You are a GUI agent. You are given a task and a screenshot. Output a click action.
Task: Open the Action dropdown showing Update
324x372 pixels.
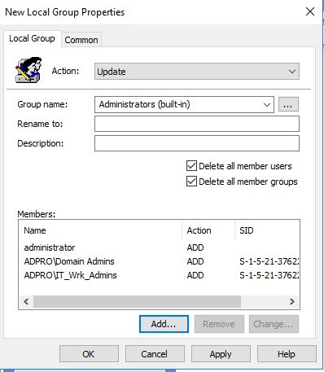197,72
